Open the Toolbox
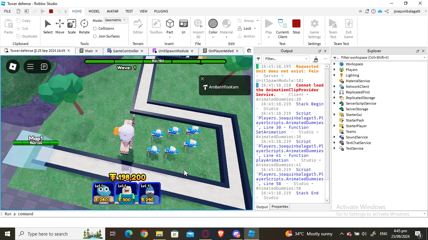428x240 pixels. click(156, 27)
